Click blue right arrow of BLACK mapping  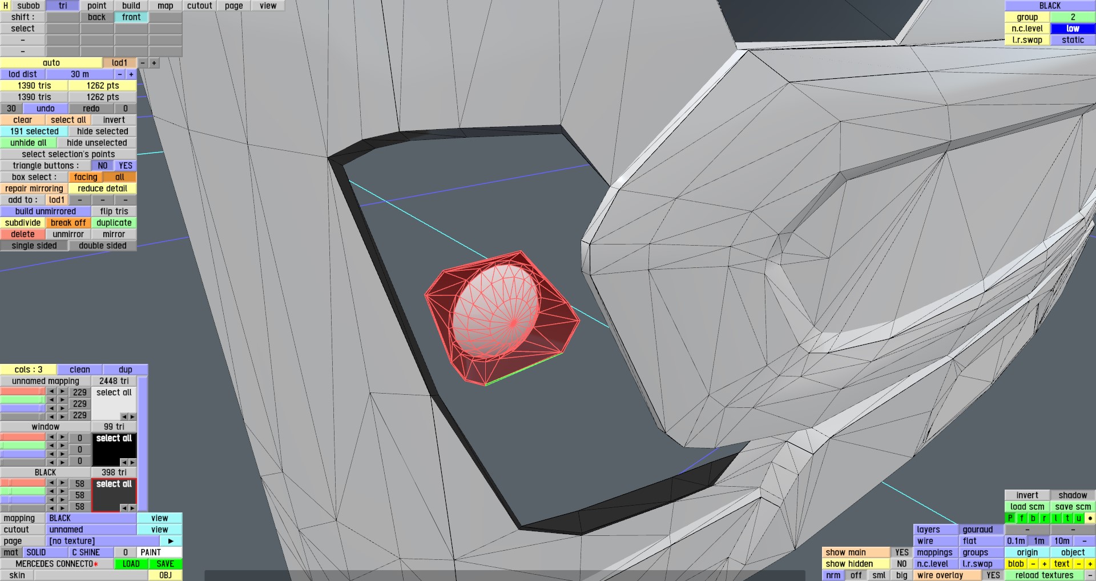63,499
